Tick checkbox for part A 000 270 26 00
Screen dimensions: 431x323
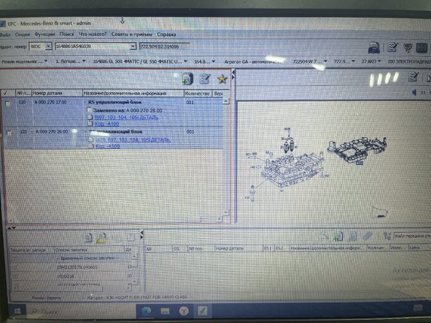[9, 133]
